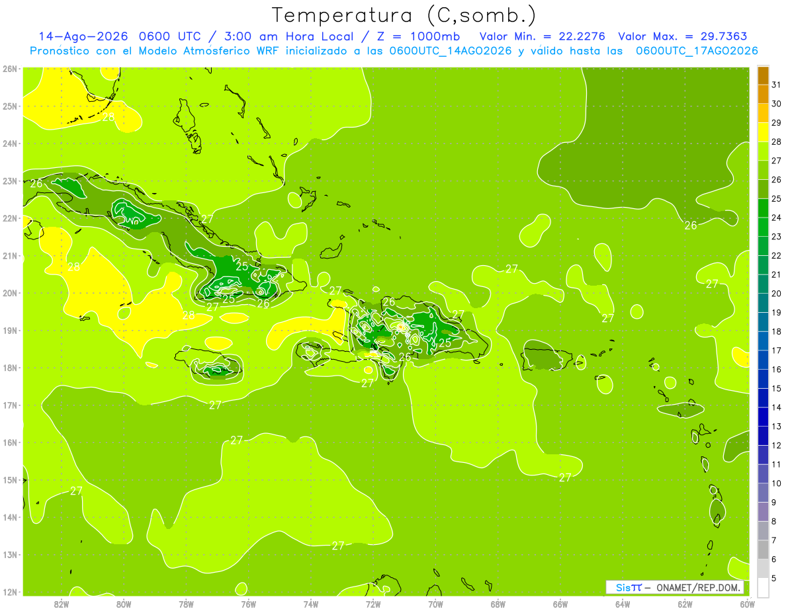Select the '20N' latitude axis label

[9, 293]
